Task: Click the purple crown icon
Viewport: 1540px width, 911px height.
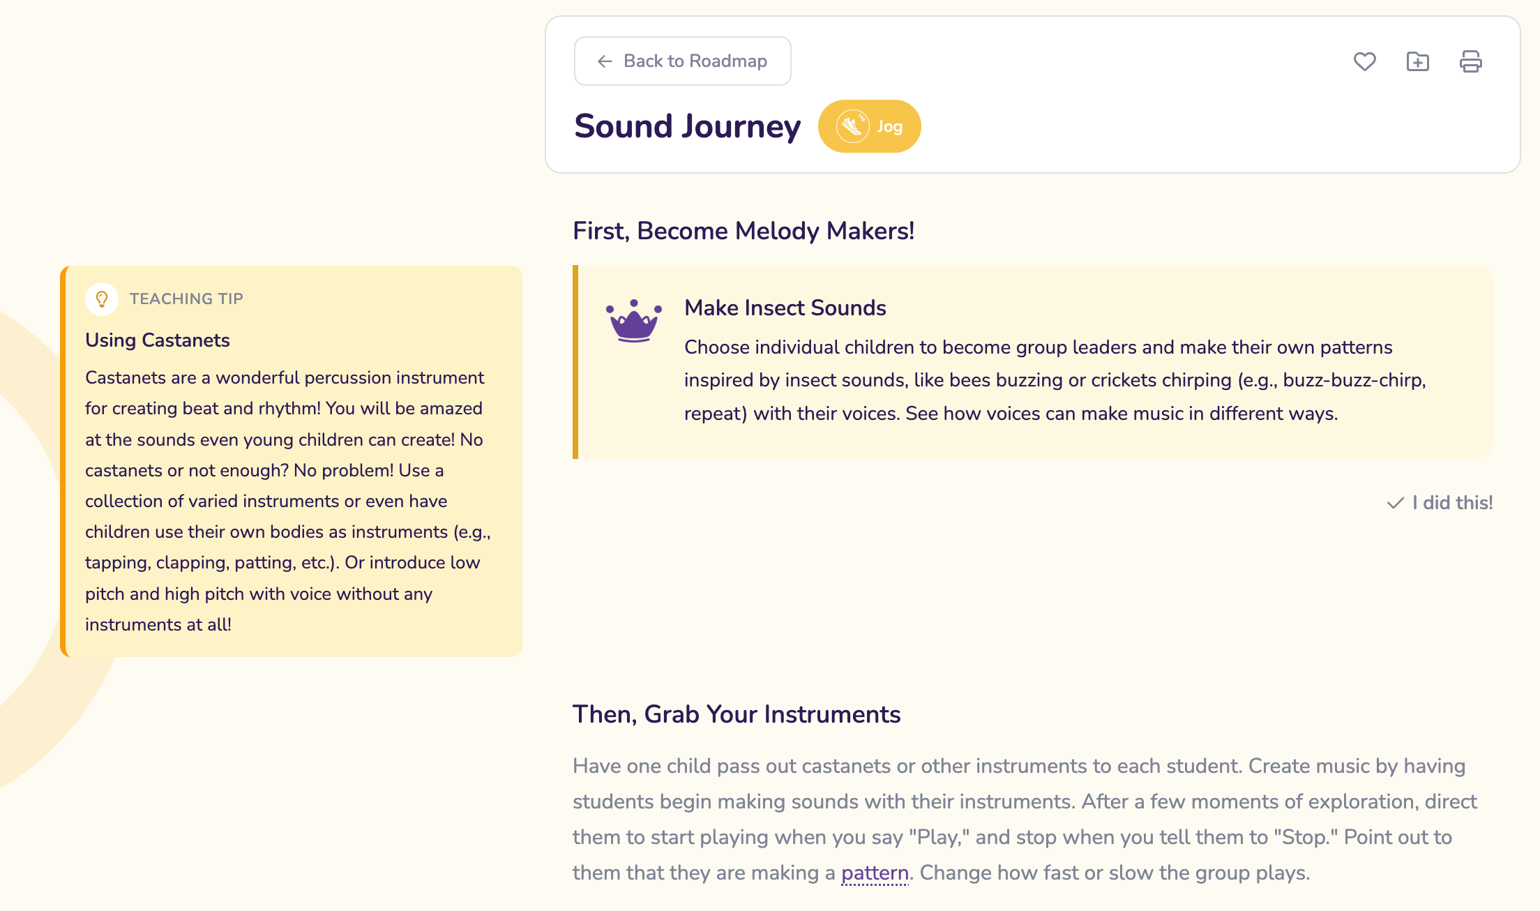Action: coord(633,321)
